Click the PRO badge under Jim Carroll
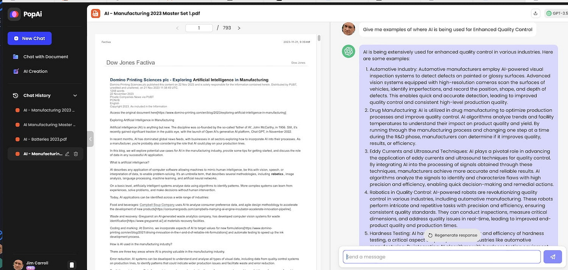This screenshot has width=568, height=270. [30, 268]
